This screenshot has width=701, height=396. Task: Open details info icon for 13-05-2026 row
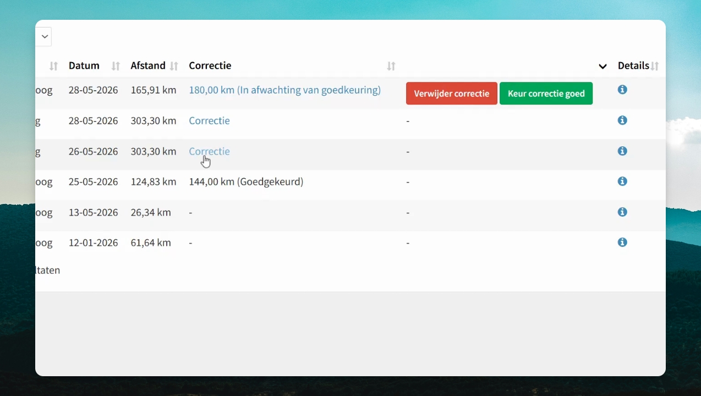pyautogui.click(x=622, y=212)
